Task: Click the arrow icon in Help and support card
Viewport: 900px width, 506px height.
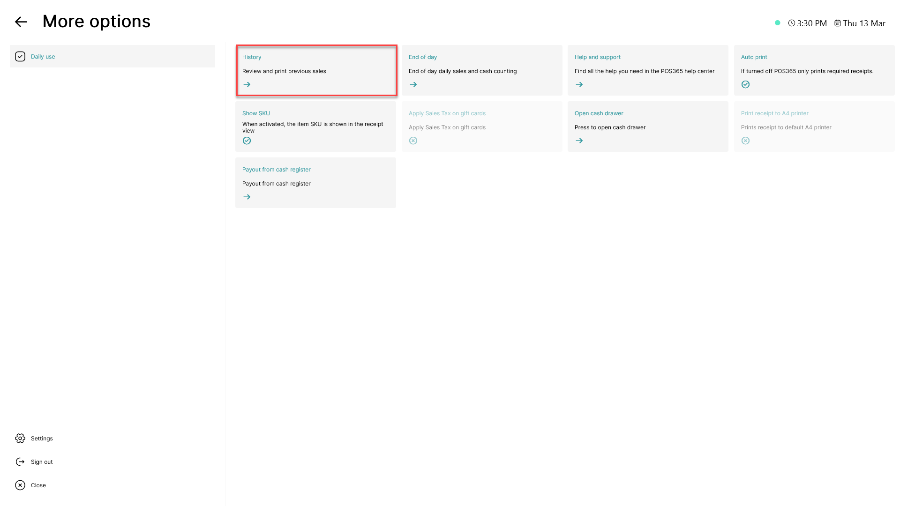Action: click(x=579, y=84)
